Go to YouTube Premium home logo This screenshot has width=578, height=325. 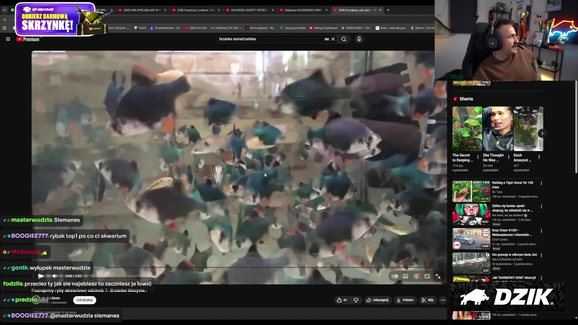click(x=28, y=39)
